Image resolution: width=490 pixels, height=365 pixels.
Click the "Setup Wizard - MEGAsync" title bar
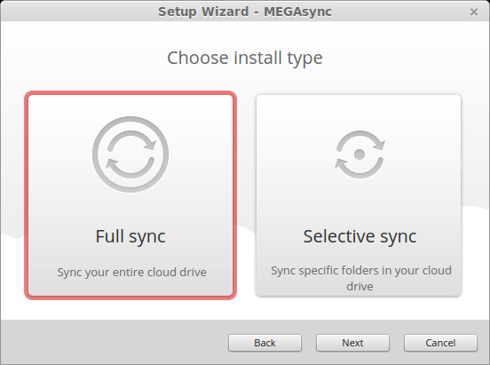point(245,12)
